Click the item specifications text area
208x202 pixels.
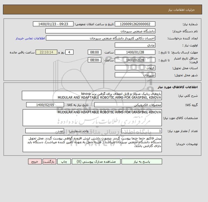coord(92,118)
